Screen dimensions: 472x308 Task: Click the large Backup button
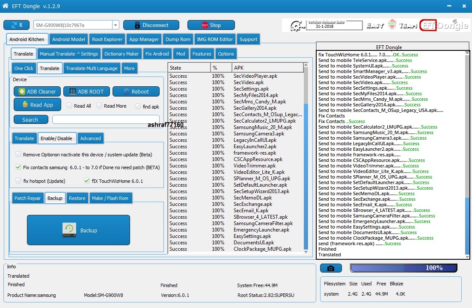(x=79, y=230)
